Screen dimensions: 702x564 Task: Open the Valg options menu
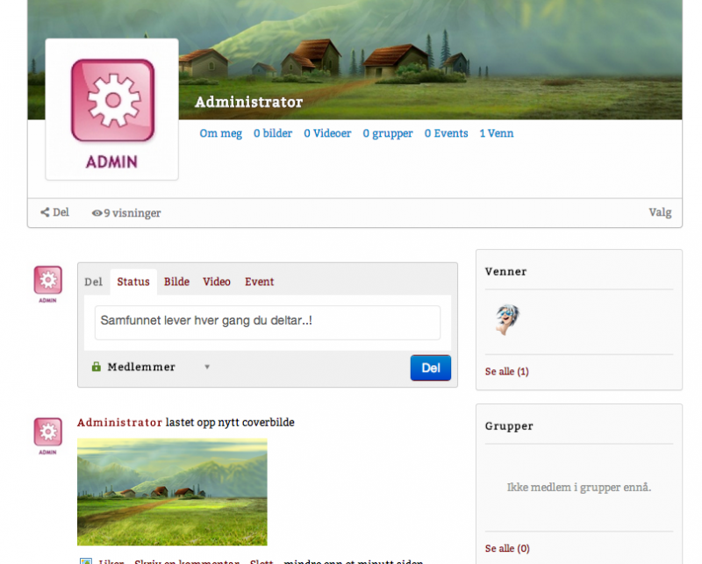pos(660,212)
